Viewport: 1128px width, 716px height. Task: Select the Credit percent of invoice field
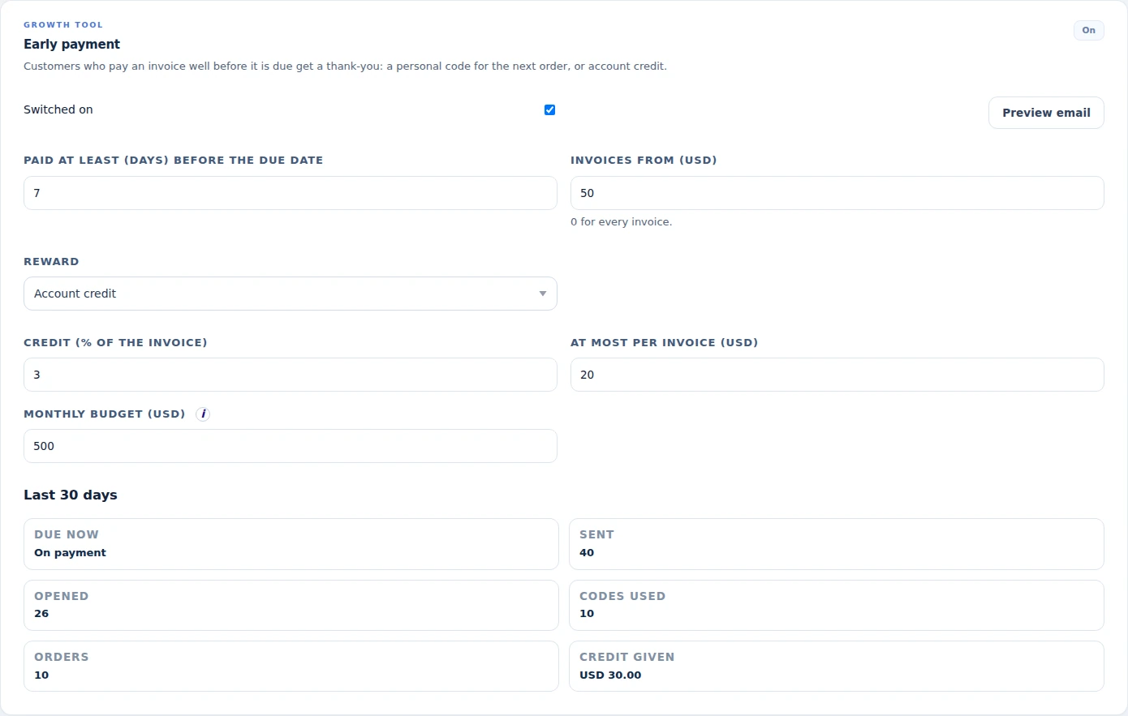[291, 375]
